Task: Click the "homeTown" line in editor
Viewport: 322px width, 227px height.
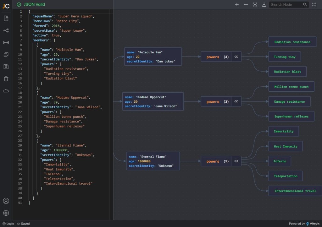Action: 57,21
